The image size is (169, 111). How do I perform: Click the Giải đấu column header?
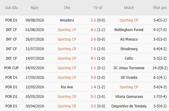11,8
